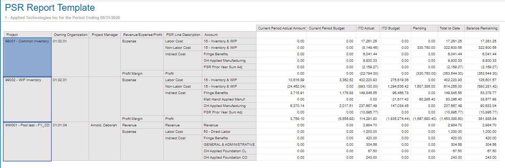Click the Current Period Actual Amount header
The image size is (505, 168).
click(x=282, y=28)
